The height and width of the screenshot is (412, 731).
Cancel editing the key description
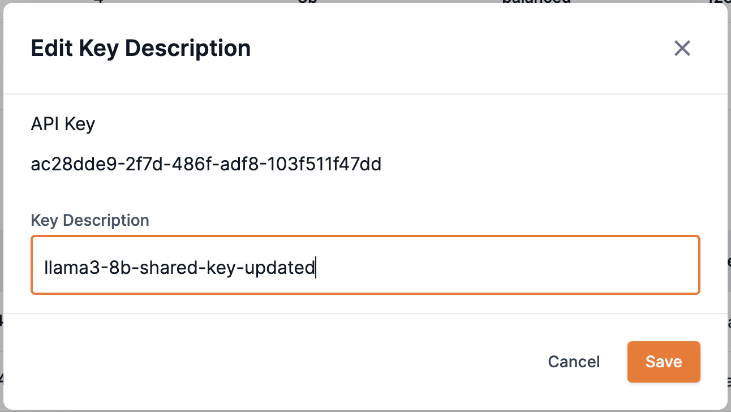pos(574,362)
